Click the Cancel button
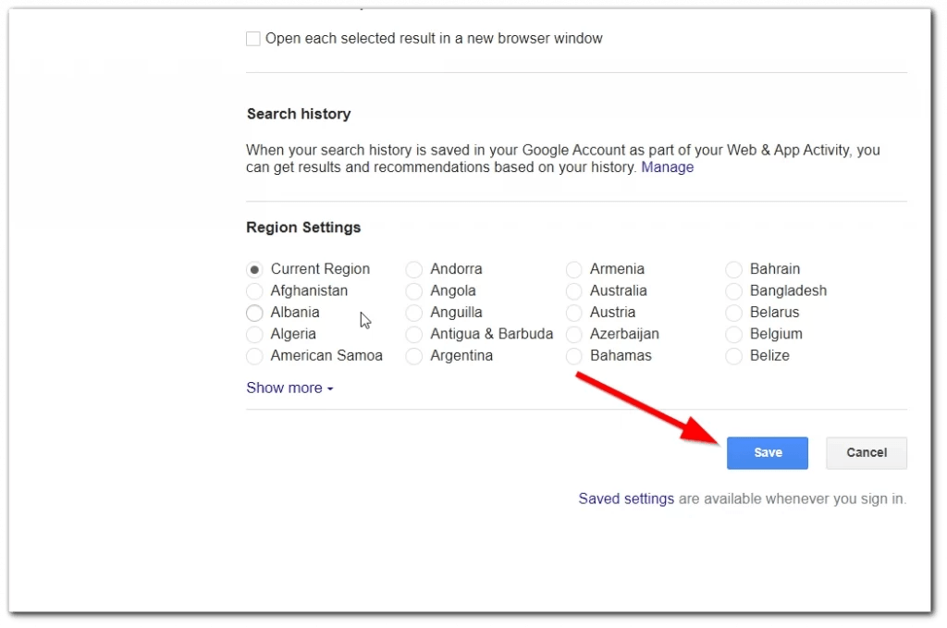Viewport: 947px width, 628px height. point(866,452)
